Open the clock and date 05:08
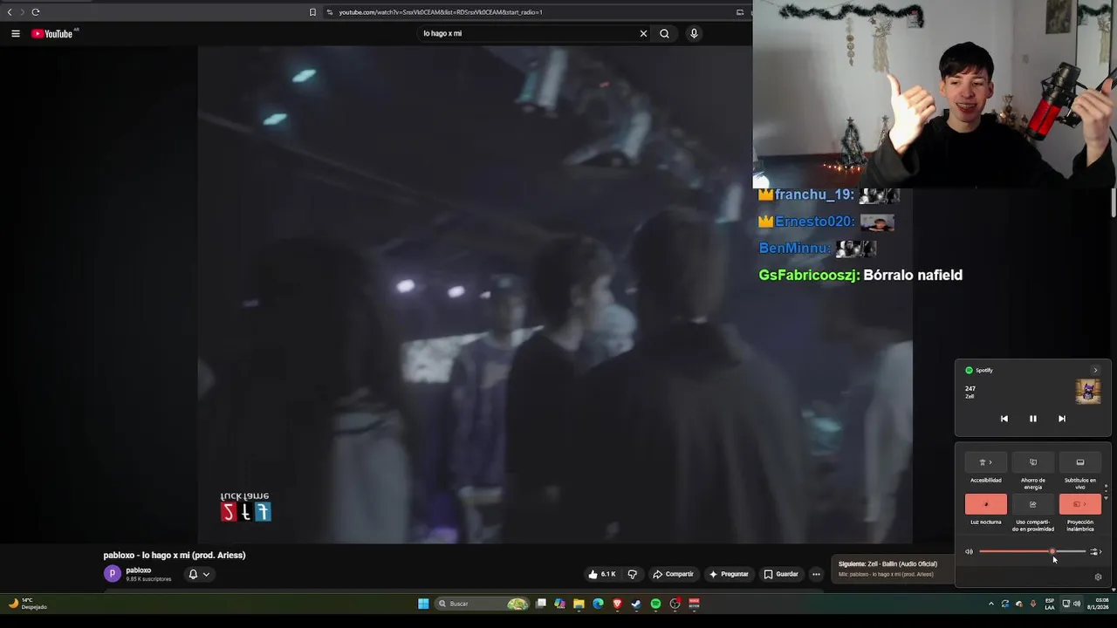Screen dimensions: 1117x628 coord(1098,604)
